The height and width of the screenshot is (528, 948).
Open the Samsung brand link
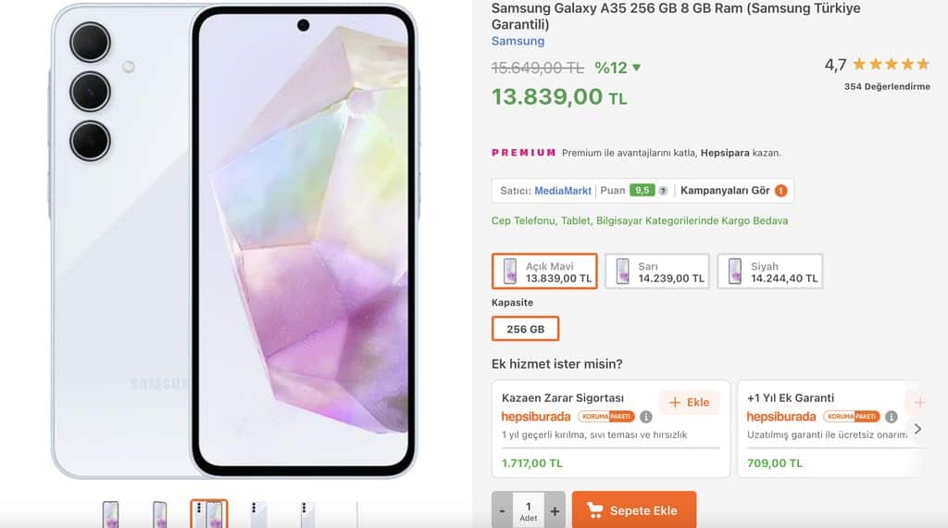click(x=518, y=41)
